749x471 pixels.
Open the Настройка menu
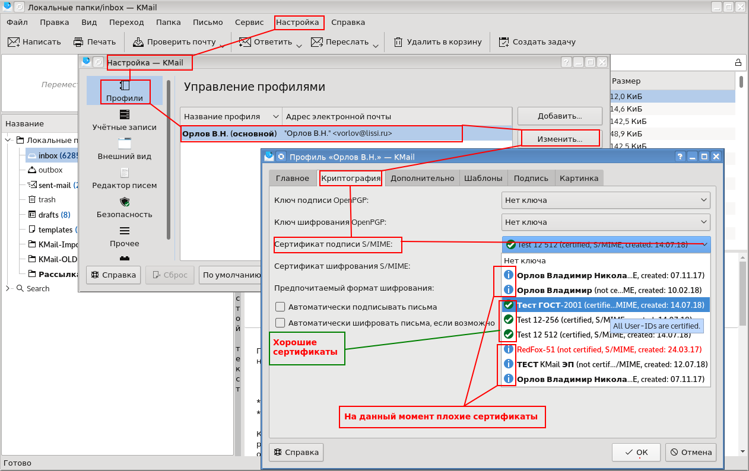pos(298,23)
